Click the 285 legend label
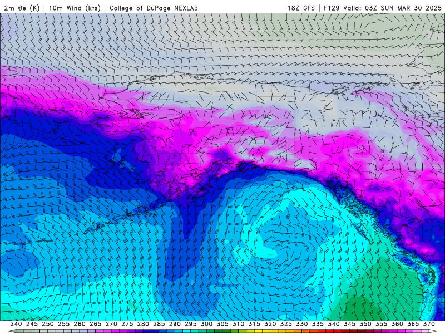The height and width of the screenshot is (334, 445). 159,324
